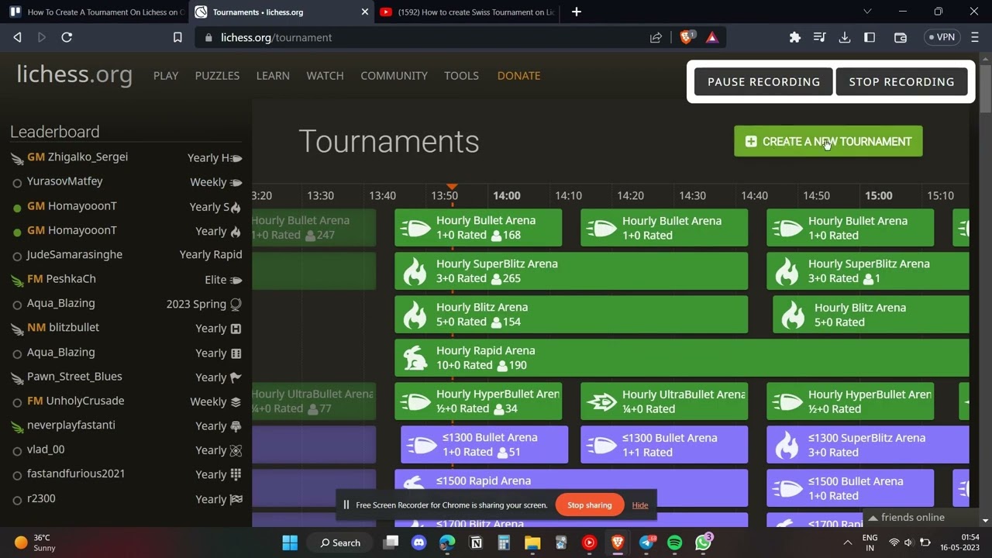Screen dimensions: 992x558
Task: Open the TOOLS menu
Action: click(461, 75)
